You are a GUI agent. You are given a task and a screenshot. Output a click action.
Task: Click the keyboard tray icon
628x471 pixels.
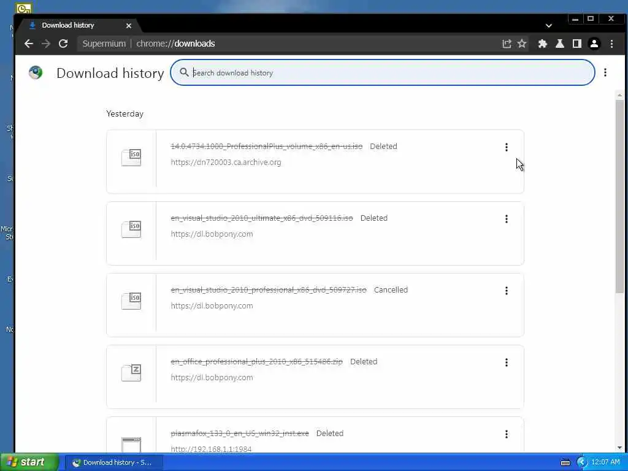(565, 462)
